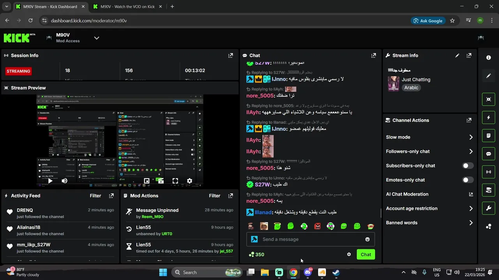
Task: Expand Slow mode settings
Action: pyautogui.click(x=471, y=137)
